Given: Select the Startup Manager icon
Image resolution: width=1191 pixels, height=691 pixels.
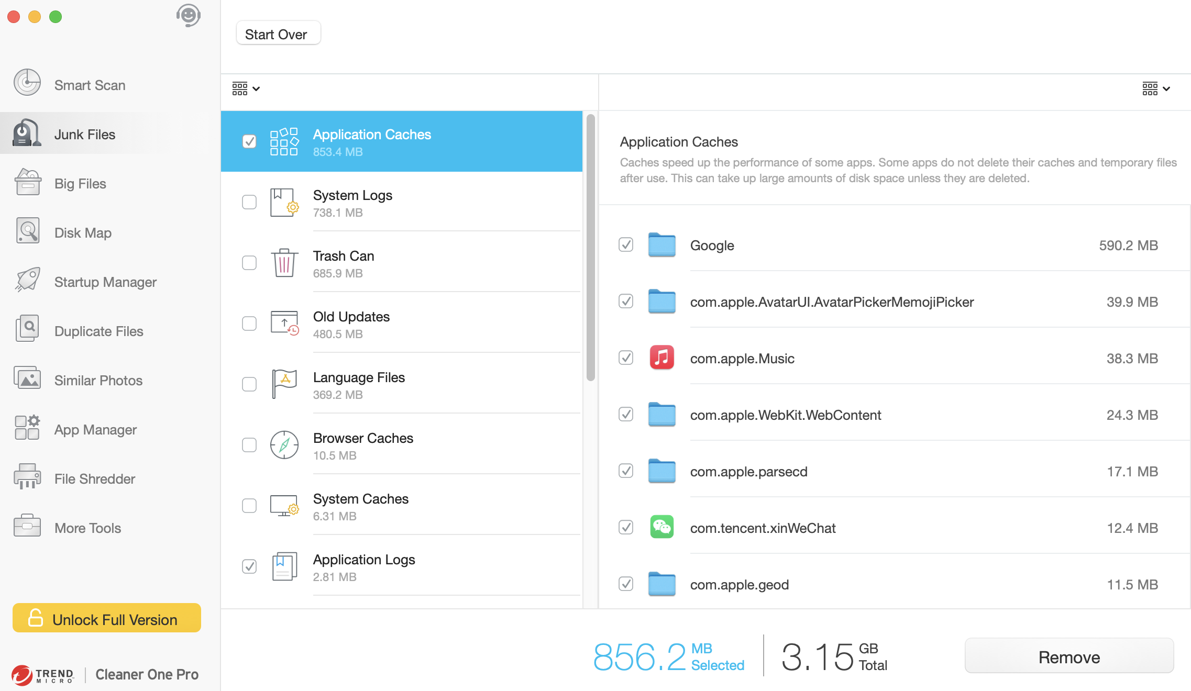Looking at the screenshot, I should pos(27,281).
